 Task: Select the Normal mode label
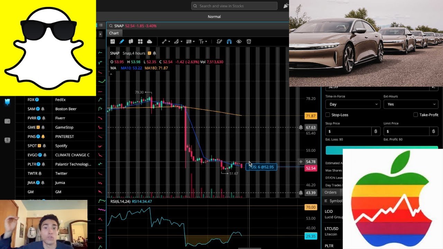[214, 17]
